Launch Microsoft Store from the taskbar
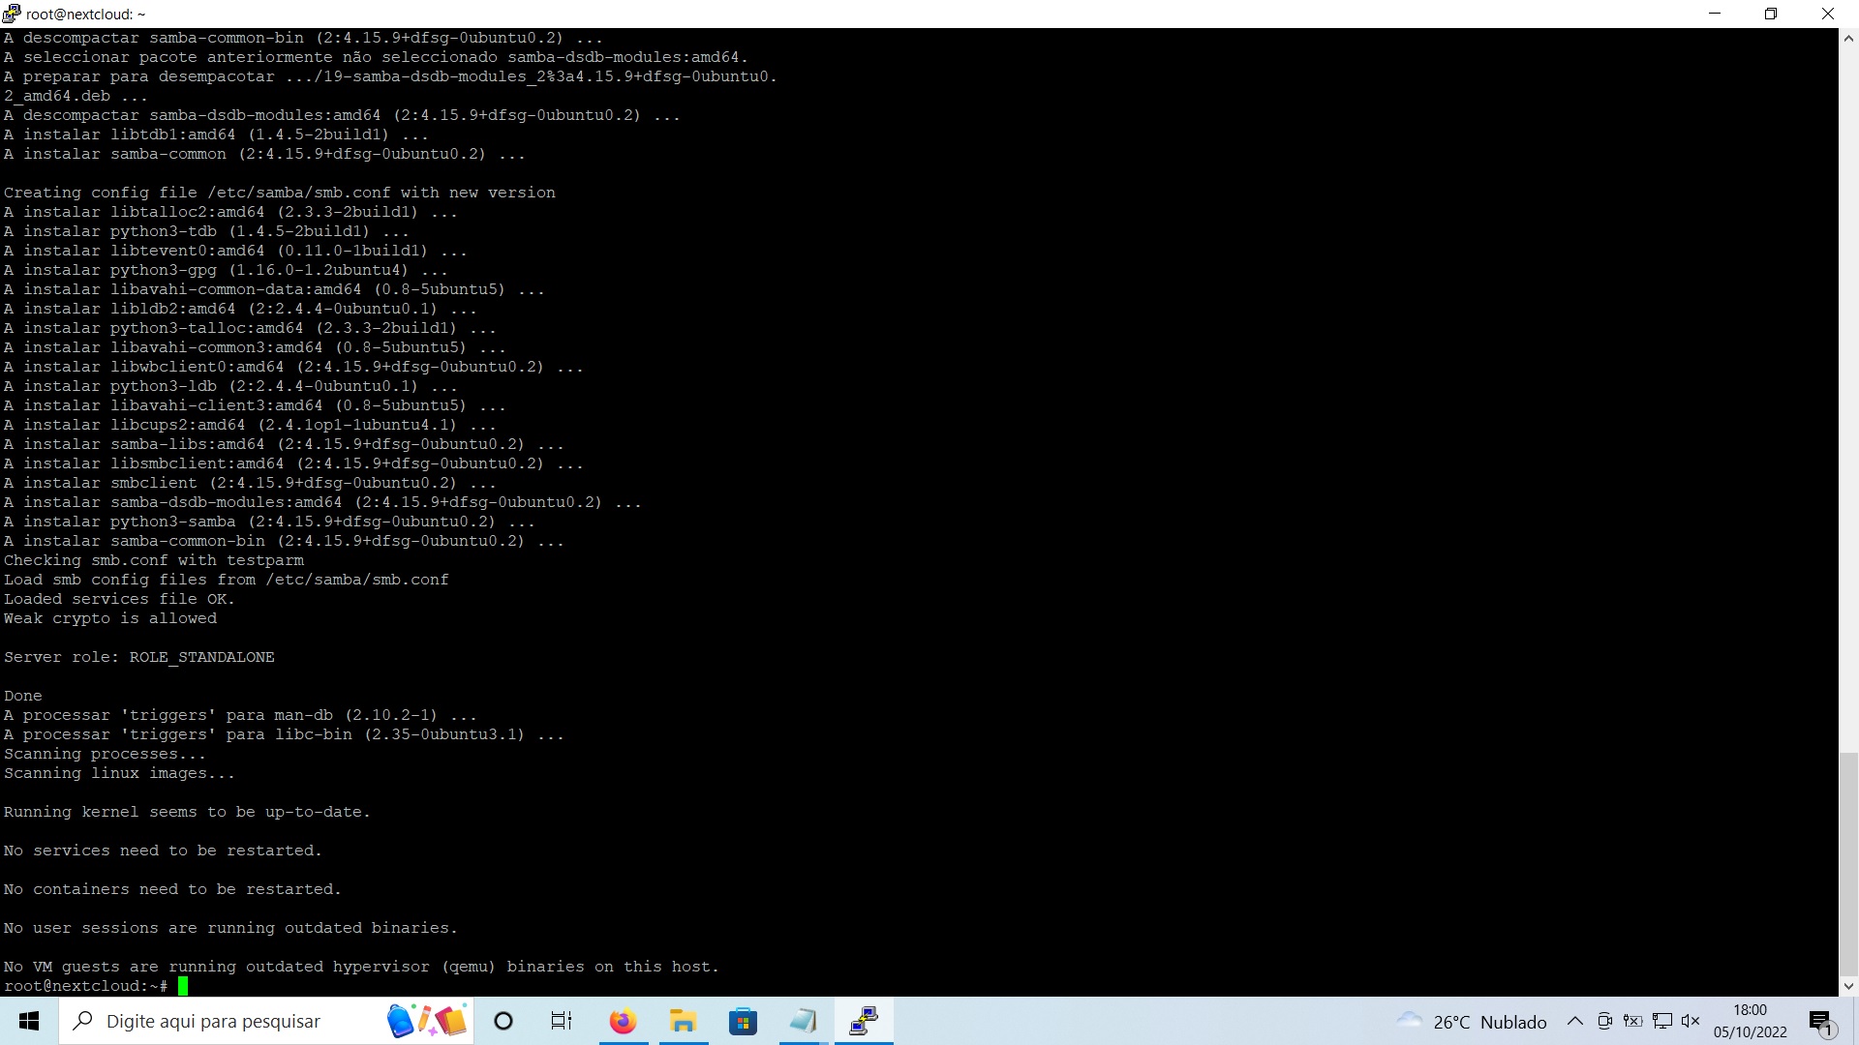1859x1045 pixels. [x=743, y=1021]
